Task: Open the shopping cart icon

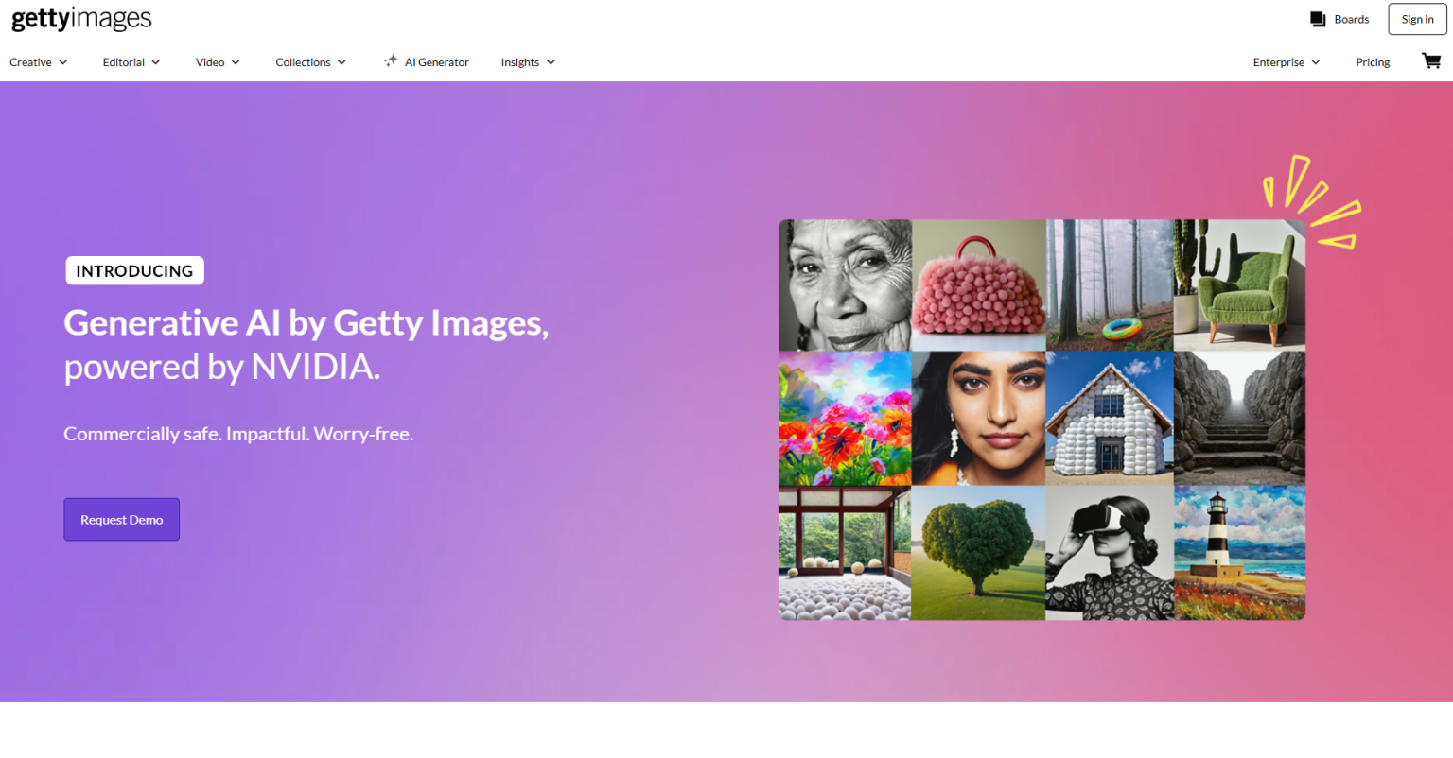Action: coord(1430,61)
